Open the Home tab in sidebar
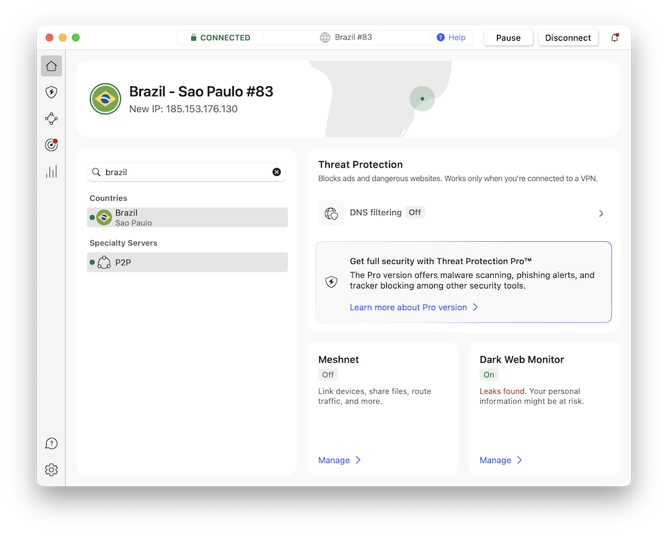Screen dimensions: 668x535 point(51,66)
